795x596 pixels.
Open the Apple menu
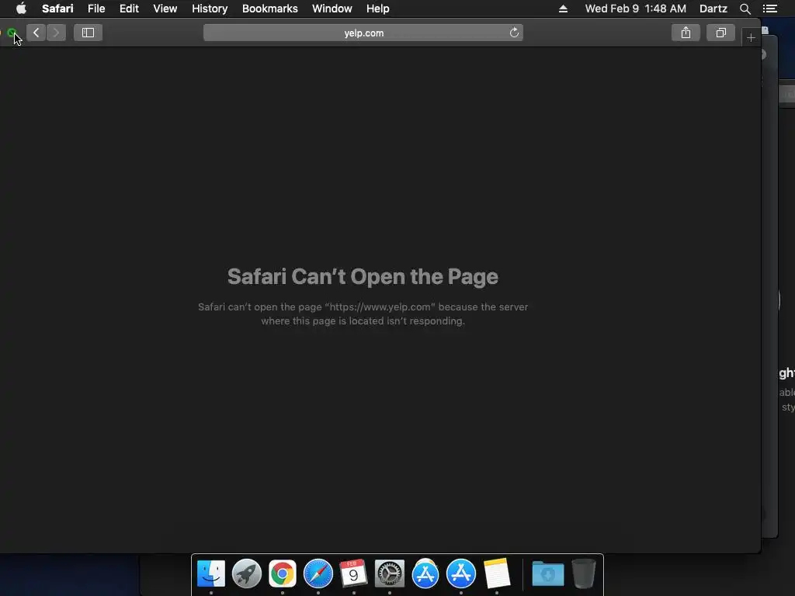pyautogui.click(x=21, y=9)
